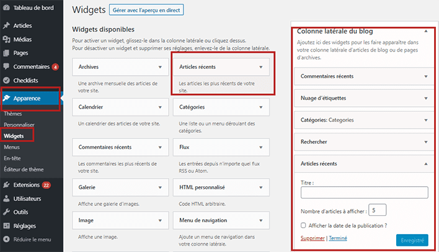This screenshot has width=439, height=252.
Task: Expand the Calendrier widget arrow
Action: tap(160, 107)
